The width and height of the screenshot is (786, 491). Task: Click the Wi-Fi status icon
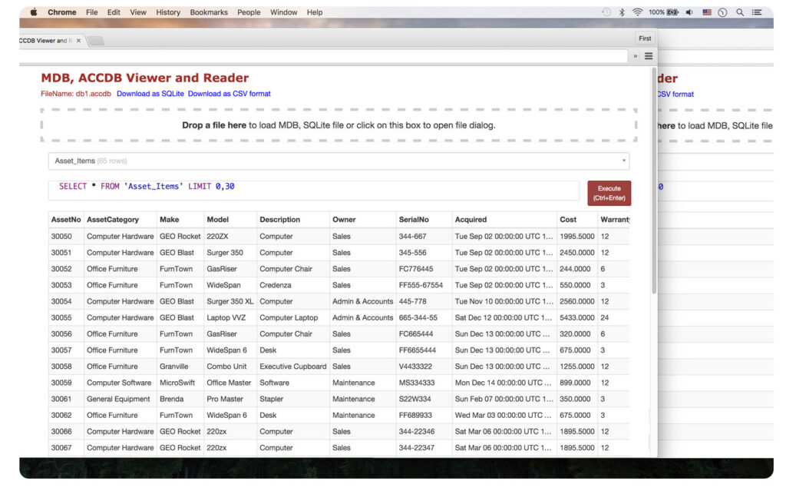click(637, 12)
